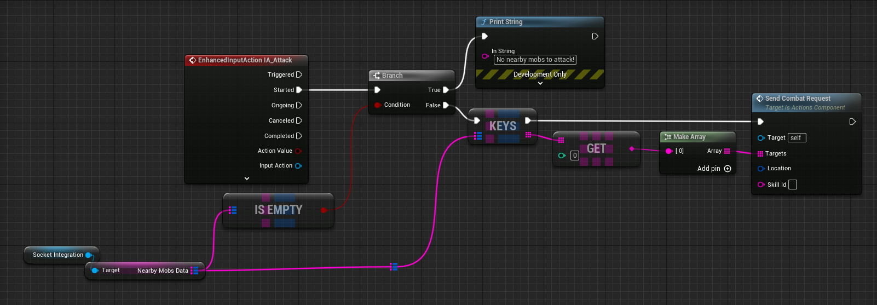The image size is (877, 305).
Task: Click the Triggered execution pin
Action: 299,74
